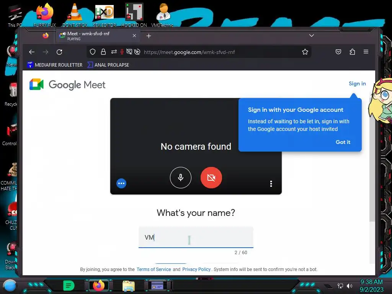392x294 pixels.
Task: Toggle the red camera-off button
Action: [211, 178]
